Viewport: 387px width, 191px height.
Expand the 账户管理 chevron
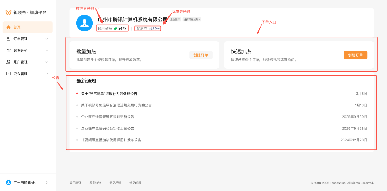click(x=47, y=62)
